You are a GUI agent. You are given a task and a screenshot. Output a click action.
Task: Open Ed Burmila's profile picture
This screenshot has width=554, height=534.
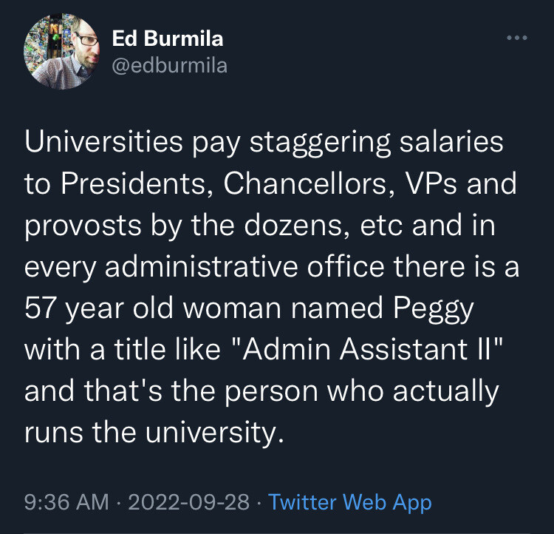[61, 52]
